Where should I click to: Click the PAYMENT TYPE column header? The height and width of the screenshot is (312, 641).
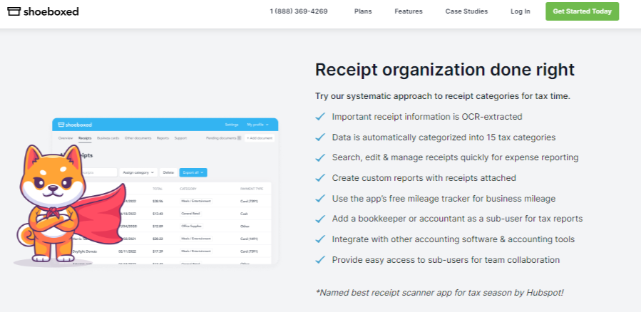[252, 189]
